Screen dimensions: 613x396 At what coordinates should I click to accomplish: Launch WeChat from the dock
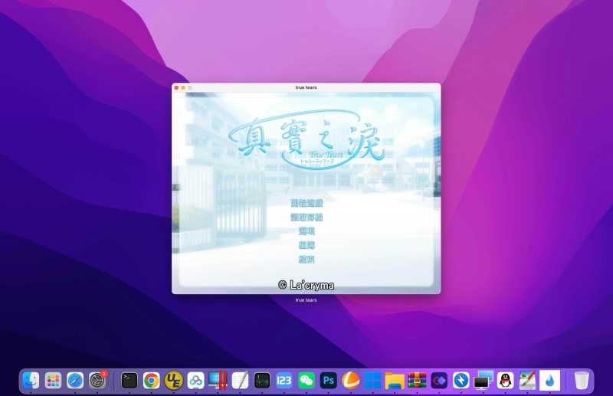coord(306,381)
